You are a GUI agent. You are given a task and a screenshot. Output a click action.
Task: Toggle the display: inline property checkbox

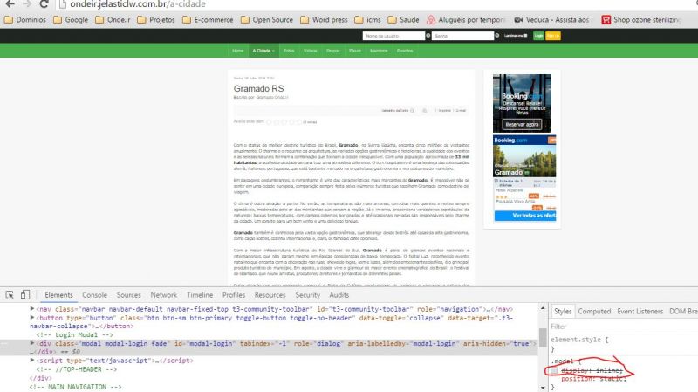[554, 371]
